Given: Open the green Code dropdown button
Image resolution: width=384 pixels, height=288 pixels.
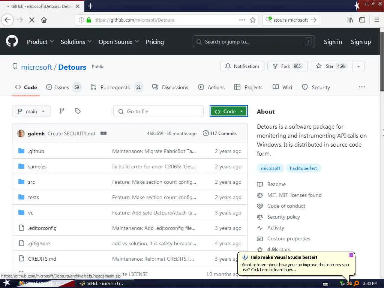Looking at the screenshot, I should coord(229,111).
